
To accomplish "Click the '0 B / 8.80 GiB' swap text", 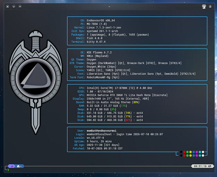I will (98, 109).
